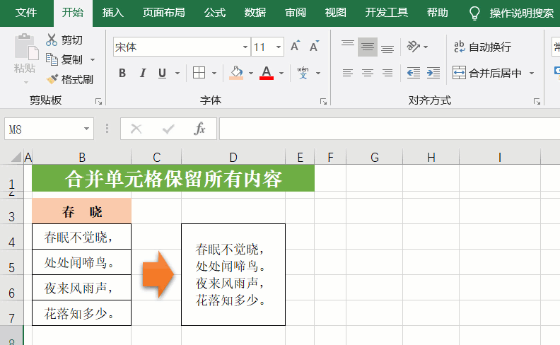Expand orientation dropdown arrow
560x345 pixels.
[426, 47]
